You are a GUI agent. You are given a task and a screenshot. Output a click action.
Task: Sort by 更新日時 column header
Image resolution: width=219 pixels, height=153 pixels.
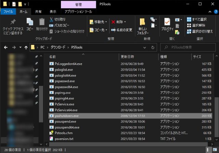139,57
